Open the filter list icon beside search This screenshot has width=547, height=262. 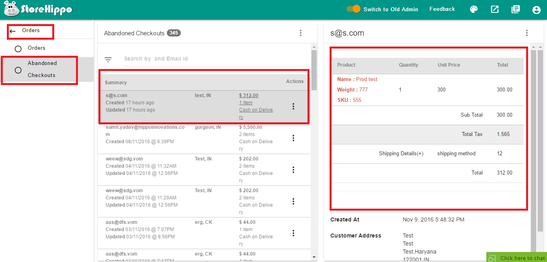click(108, 59)
